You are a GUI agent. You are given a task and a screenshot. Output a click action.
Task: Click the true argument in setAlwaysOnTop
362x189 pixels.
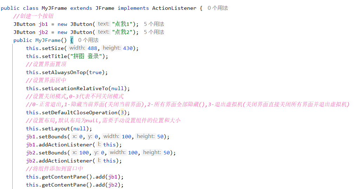pos(95,72)
